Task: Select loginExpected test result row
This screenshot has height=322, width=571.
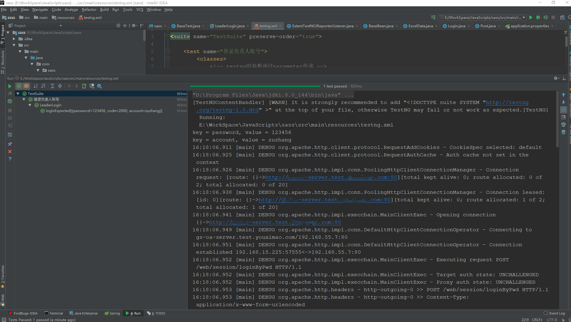Action: pos(101,111)
